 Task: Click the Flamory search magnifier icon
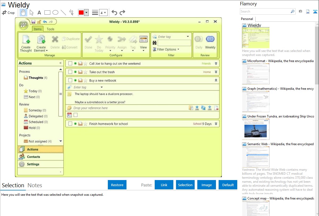pos(293,11)
